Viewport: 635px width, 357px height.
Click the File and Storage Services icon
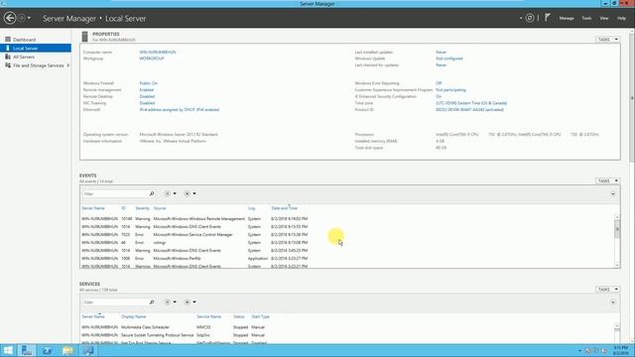click(x=7, y=65)
